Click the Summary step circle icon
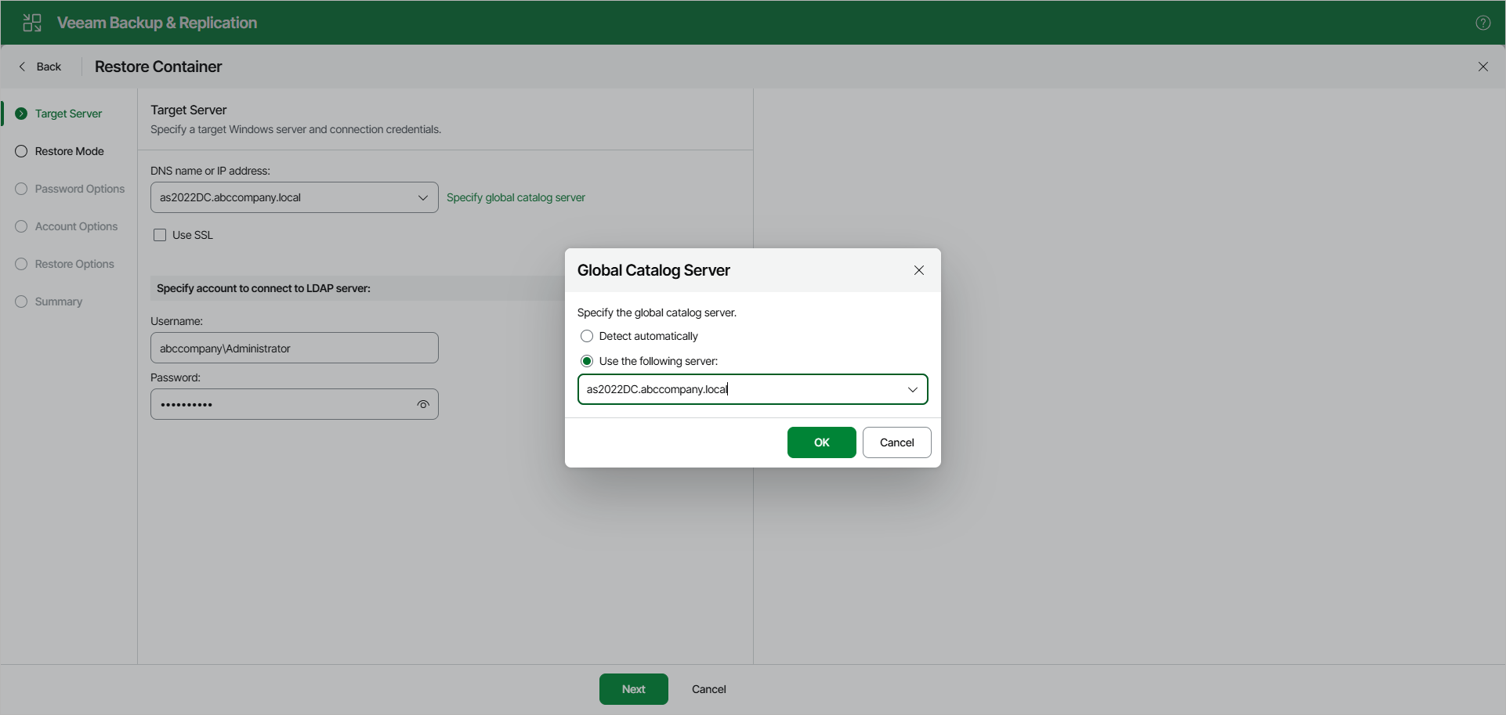The width and height of the screenshot is (1506, 715). tap(21, 302)
